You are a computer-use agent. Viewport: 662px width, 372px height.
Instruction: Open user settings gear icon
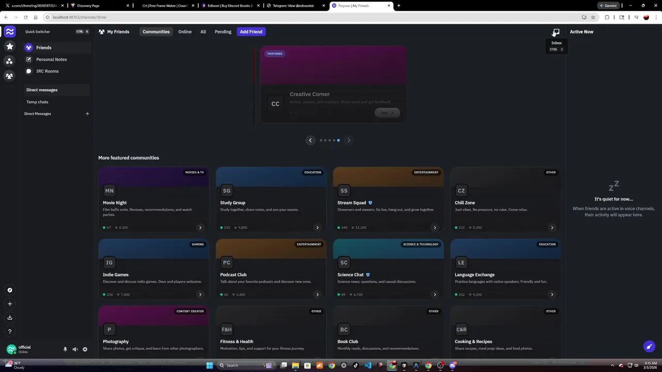(x=85, y=349)
